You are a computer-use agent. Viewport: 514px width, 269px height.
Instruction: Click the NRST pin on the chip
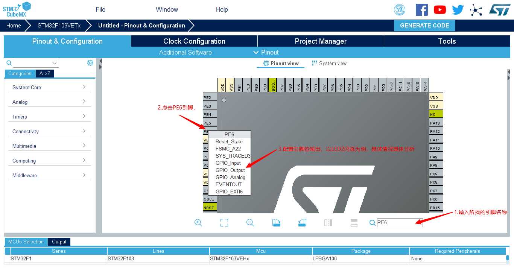point(210,207)
